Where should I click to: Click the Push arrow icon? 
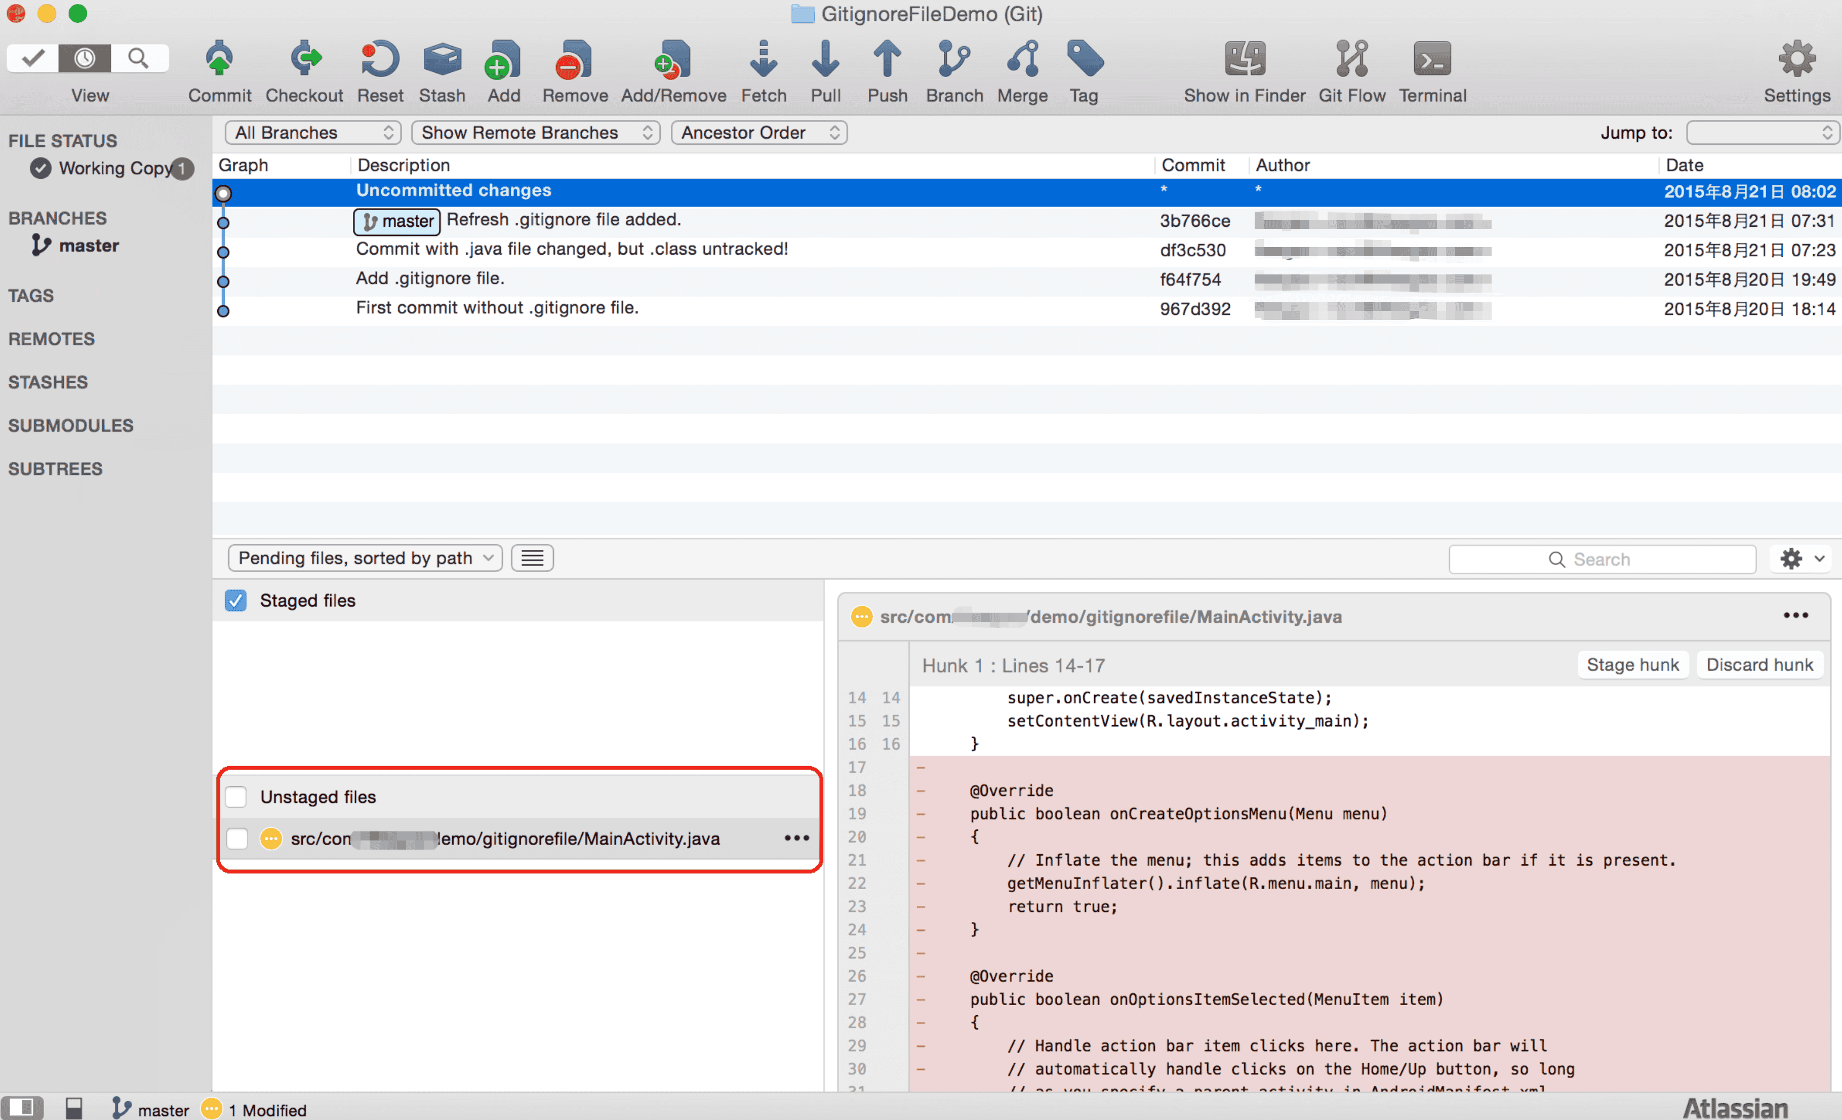[888, 59]
